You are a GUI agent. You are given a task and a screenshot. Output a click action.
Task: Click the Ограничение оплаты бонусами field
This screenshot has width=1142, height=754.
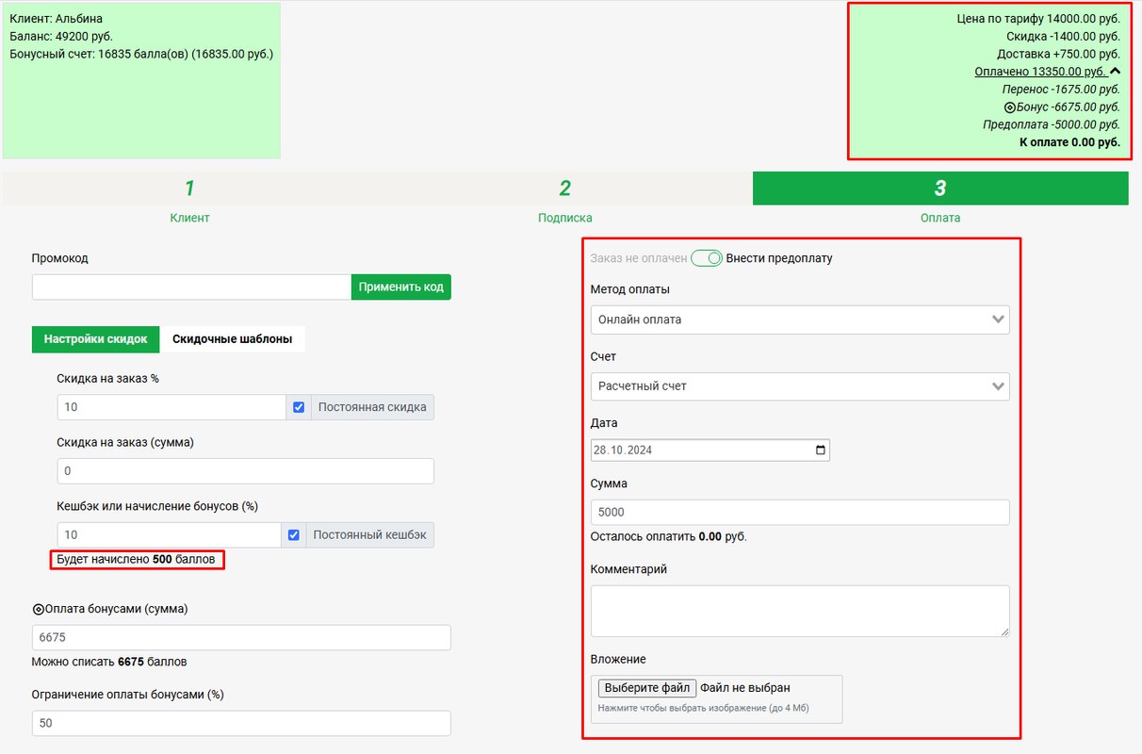pos(240,723)
